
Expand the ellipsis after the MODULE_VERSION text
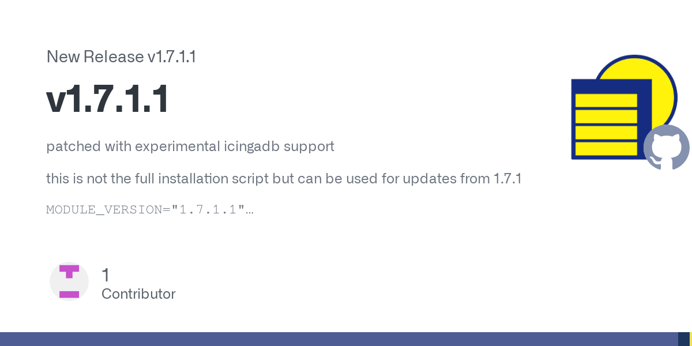pyautogui.click(x=250, y=210)
